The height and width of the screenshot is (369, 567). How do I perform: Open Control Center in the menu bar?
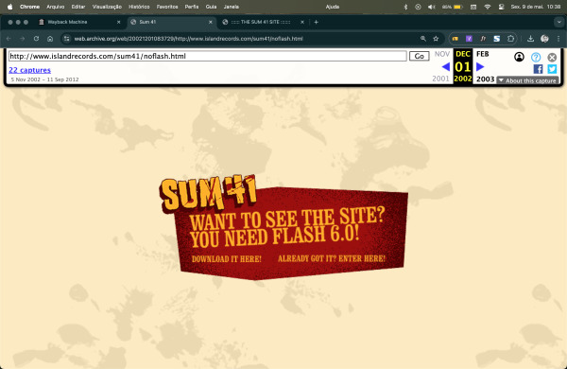(x=501, y=7)
